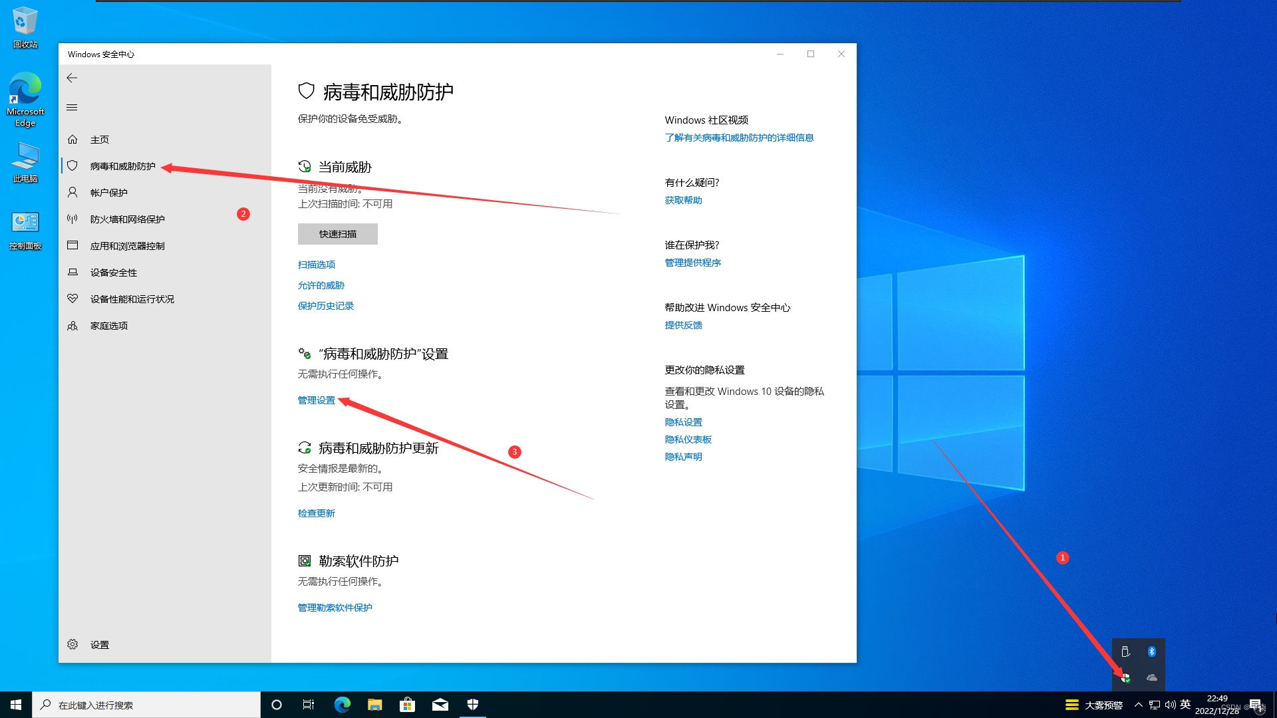Viewport: 1277px width, 718px height.
Task: Open 设备安全性 from sidebar
Action: tap(114, 273)
